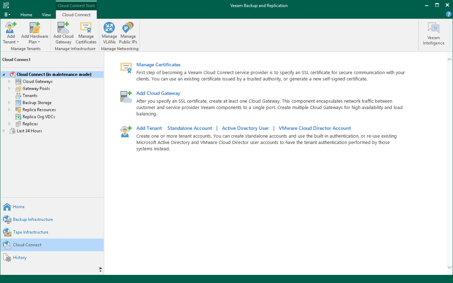
Task: Click the History view gear icon
Action: click(7, 258)
